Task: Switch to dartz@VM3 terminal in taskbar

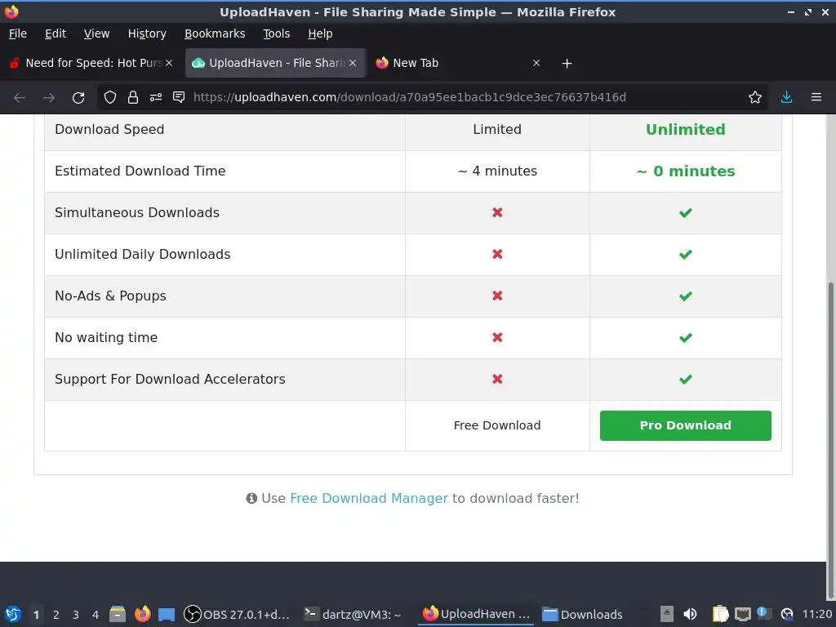Action: tap(353, 614)
